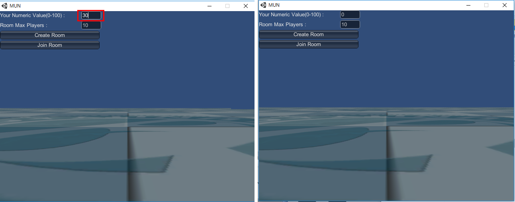
Task: Focus numeric value field showing 0 in right window
Action: (350, 15)
